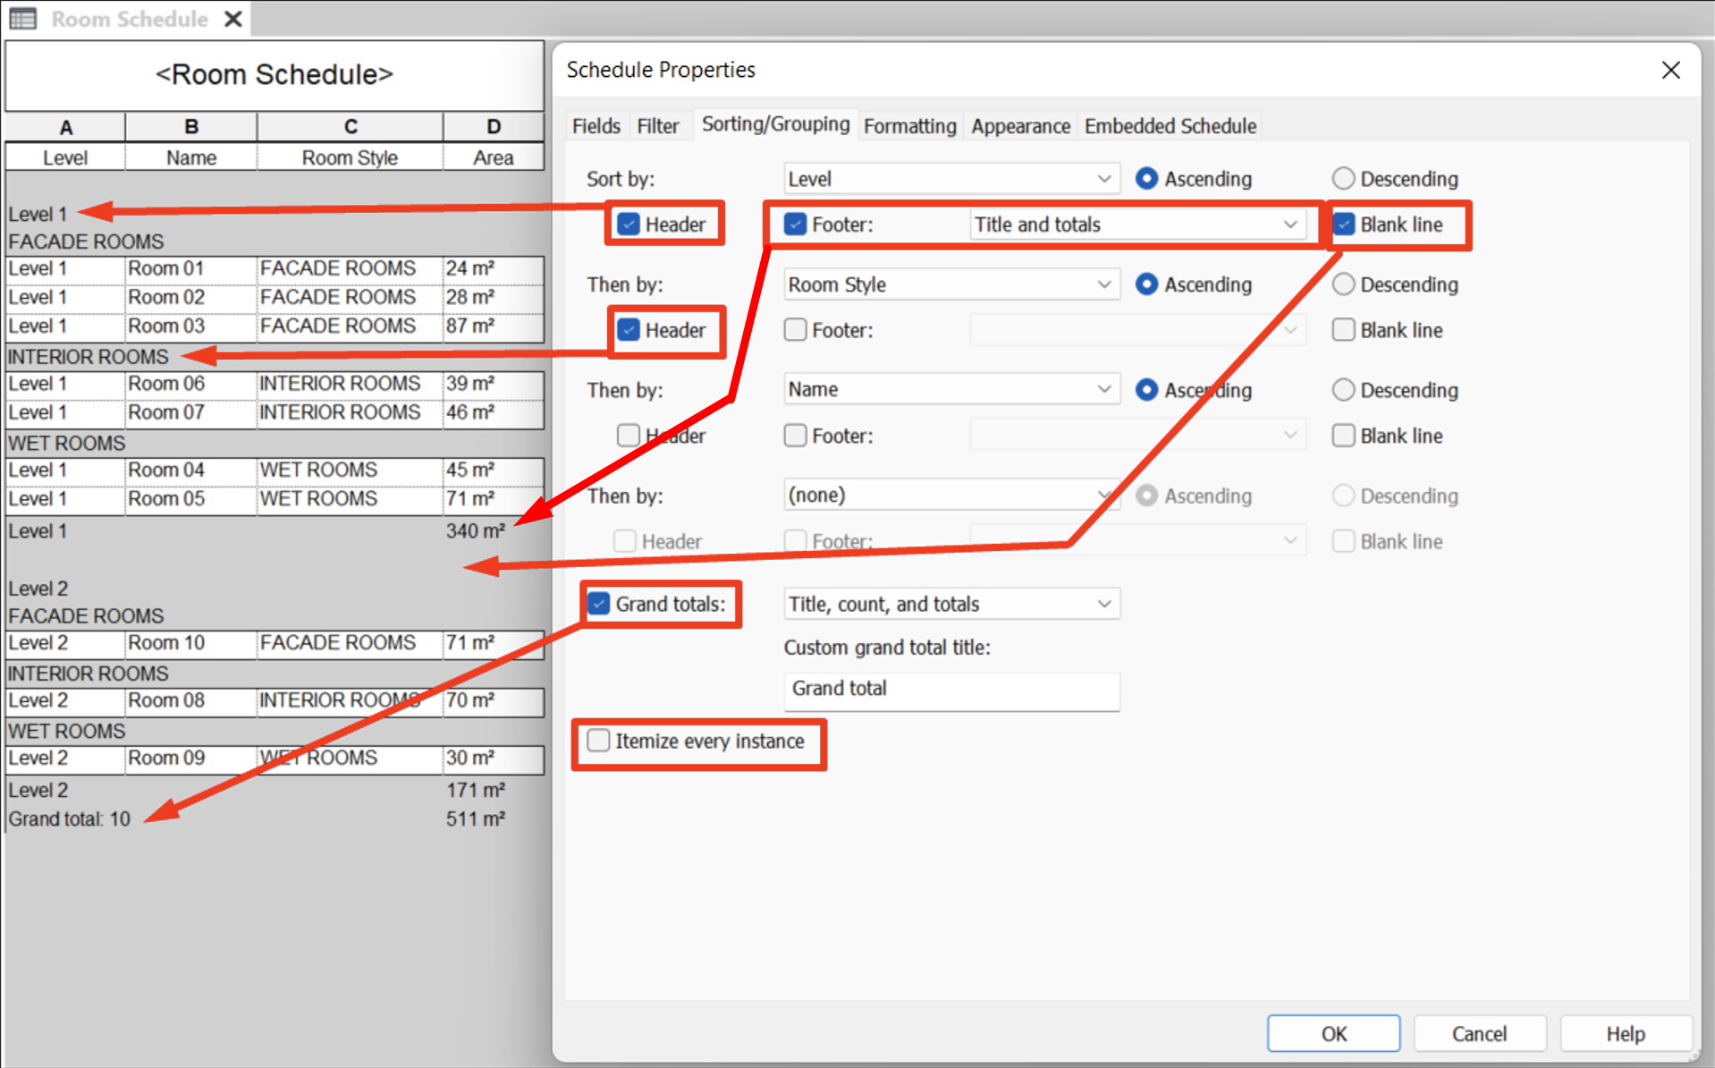Click the Grand total: 10 row
This screenshot has height=1068, width=1715.
pos(70,819)
